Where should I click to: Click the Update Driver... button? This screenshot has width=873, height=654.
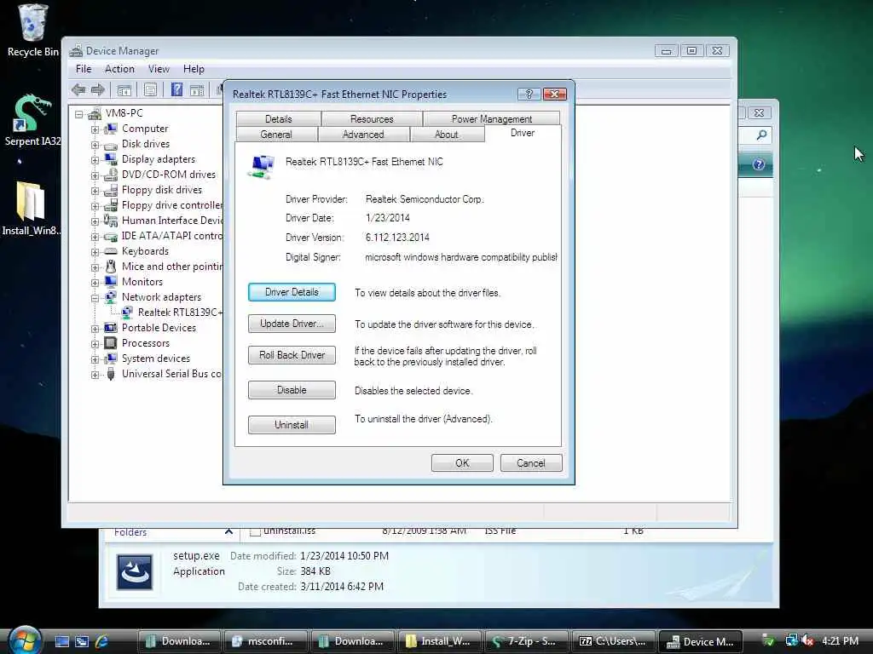[x=292, y=324]
